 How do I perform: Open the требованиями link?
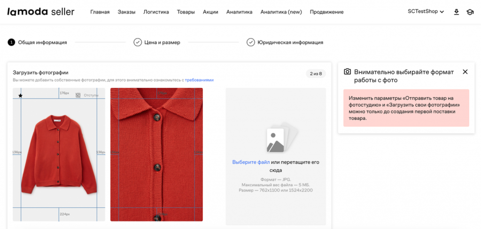tap(199, 80)
